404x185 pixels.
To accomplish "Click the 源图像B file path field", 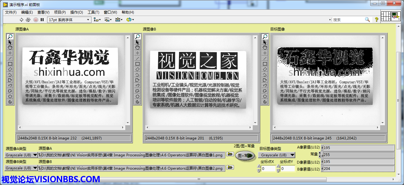I will click(x=132, y=168).
